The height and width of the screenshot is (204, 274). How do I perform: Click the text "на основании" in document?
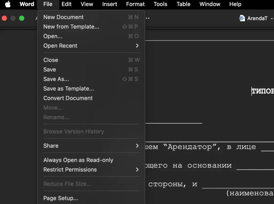tap(202, 165)
